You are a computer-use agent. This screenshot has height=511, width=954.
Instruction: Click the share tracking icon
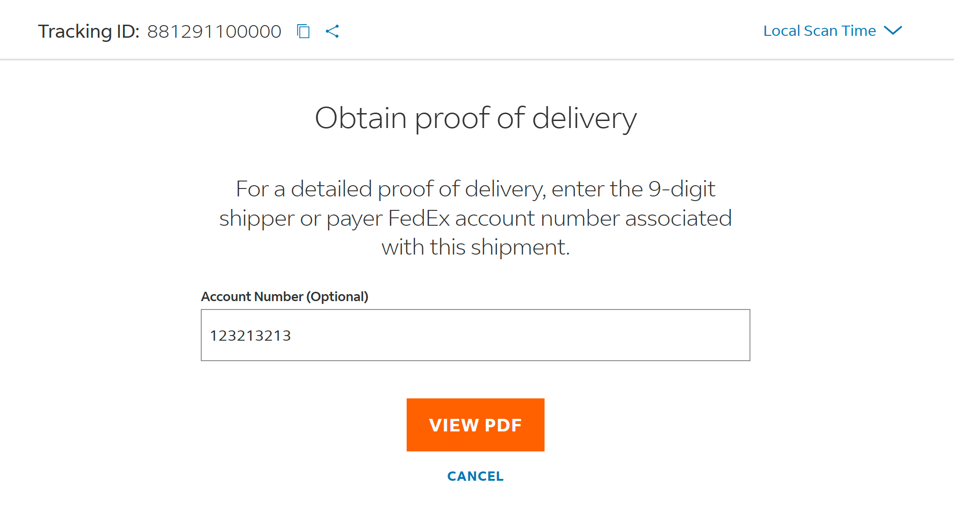pyautogui.click(x=332, y=31)
